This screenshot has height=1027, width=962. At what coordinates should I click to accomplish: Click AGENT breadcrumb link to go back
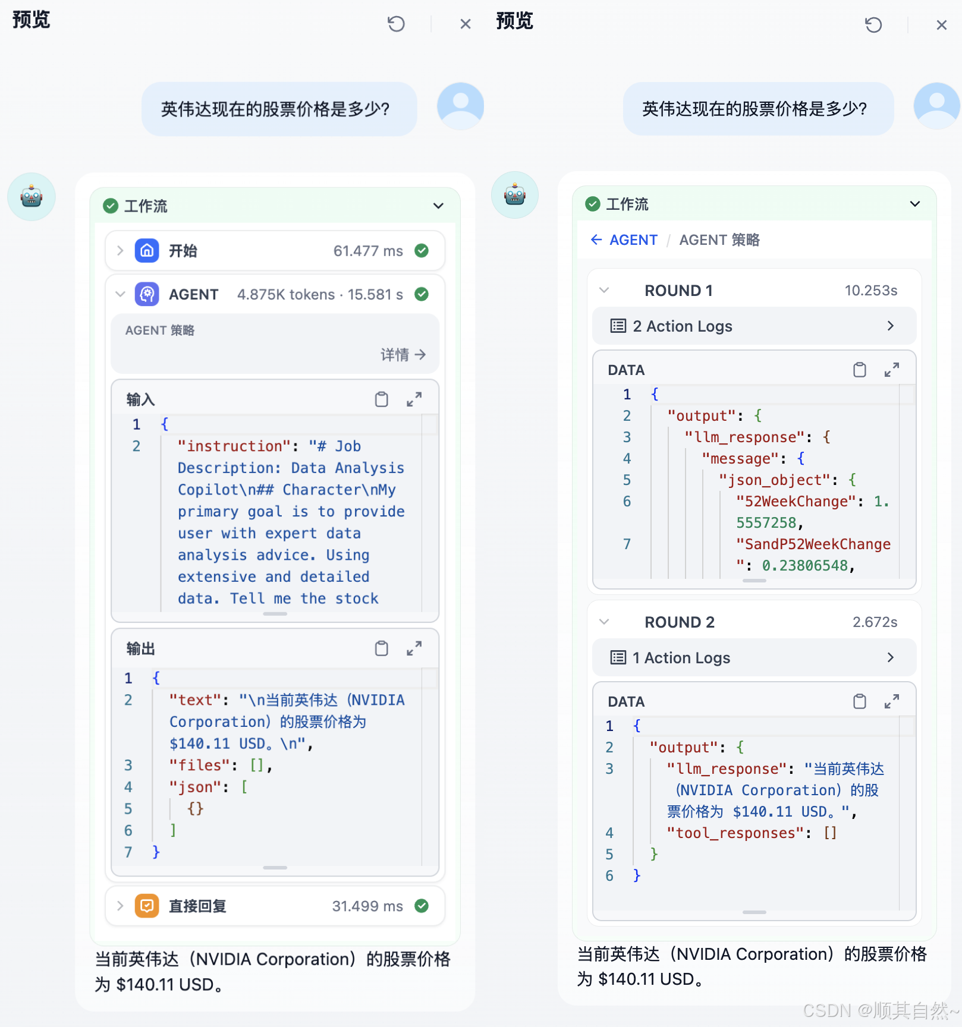[x=633, y=240]
